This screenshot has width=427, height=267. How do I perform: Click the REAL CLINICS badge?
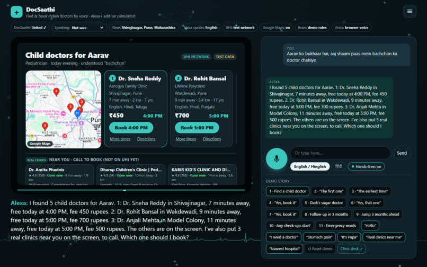coord(37,160)
